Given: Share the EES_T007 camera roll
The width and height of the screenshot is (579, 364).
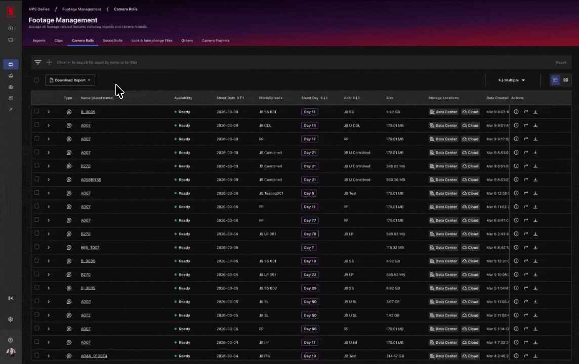Looking at the screenshot, I should pos(526,248).
